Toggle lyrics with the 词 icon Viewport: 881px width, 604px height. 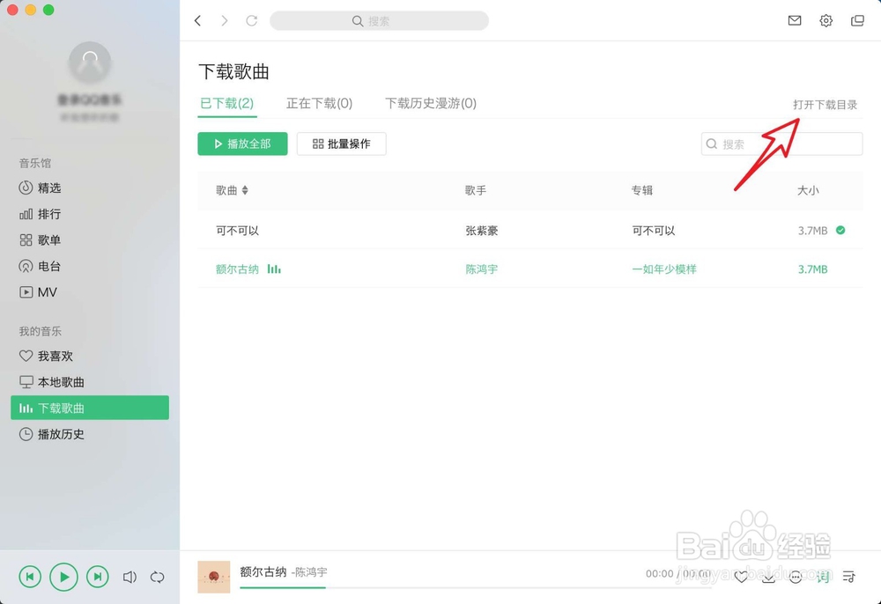(823, 577)
